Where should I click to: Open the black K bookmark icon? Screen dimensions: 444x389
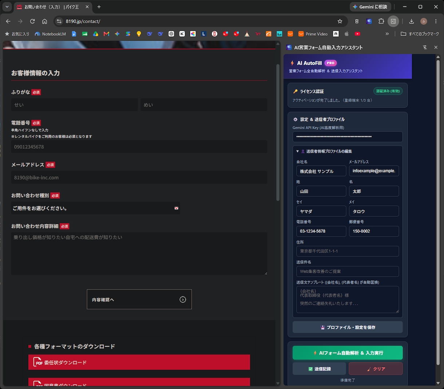pos(182,34)
